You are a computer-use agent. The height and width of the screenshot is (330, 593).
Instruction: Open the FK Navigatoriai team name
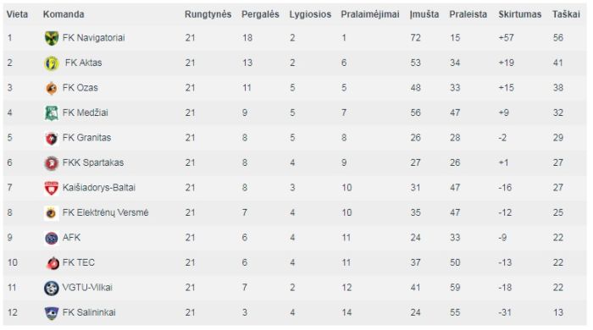tap(93, 38)
